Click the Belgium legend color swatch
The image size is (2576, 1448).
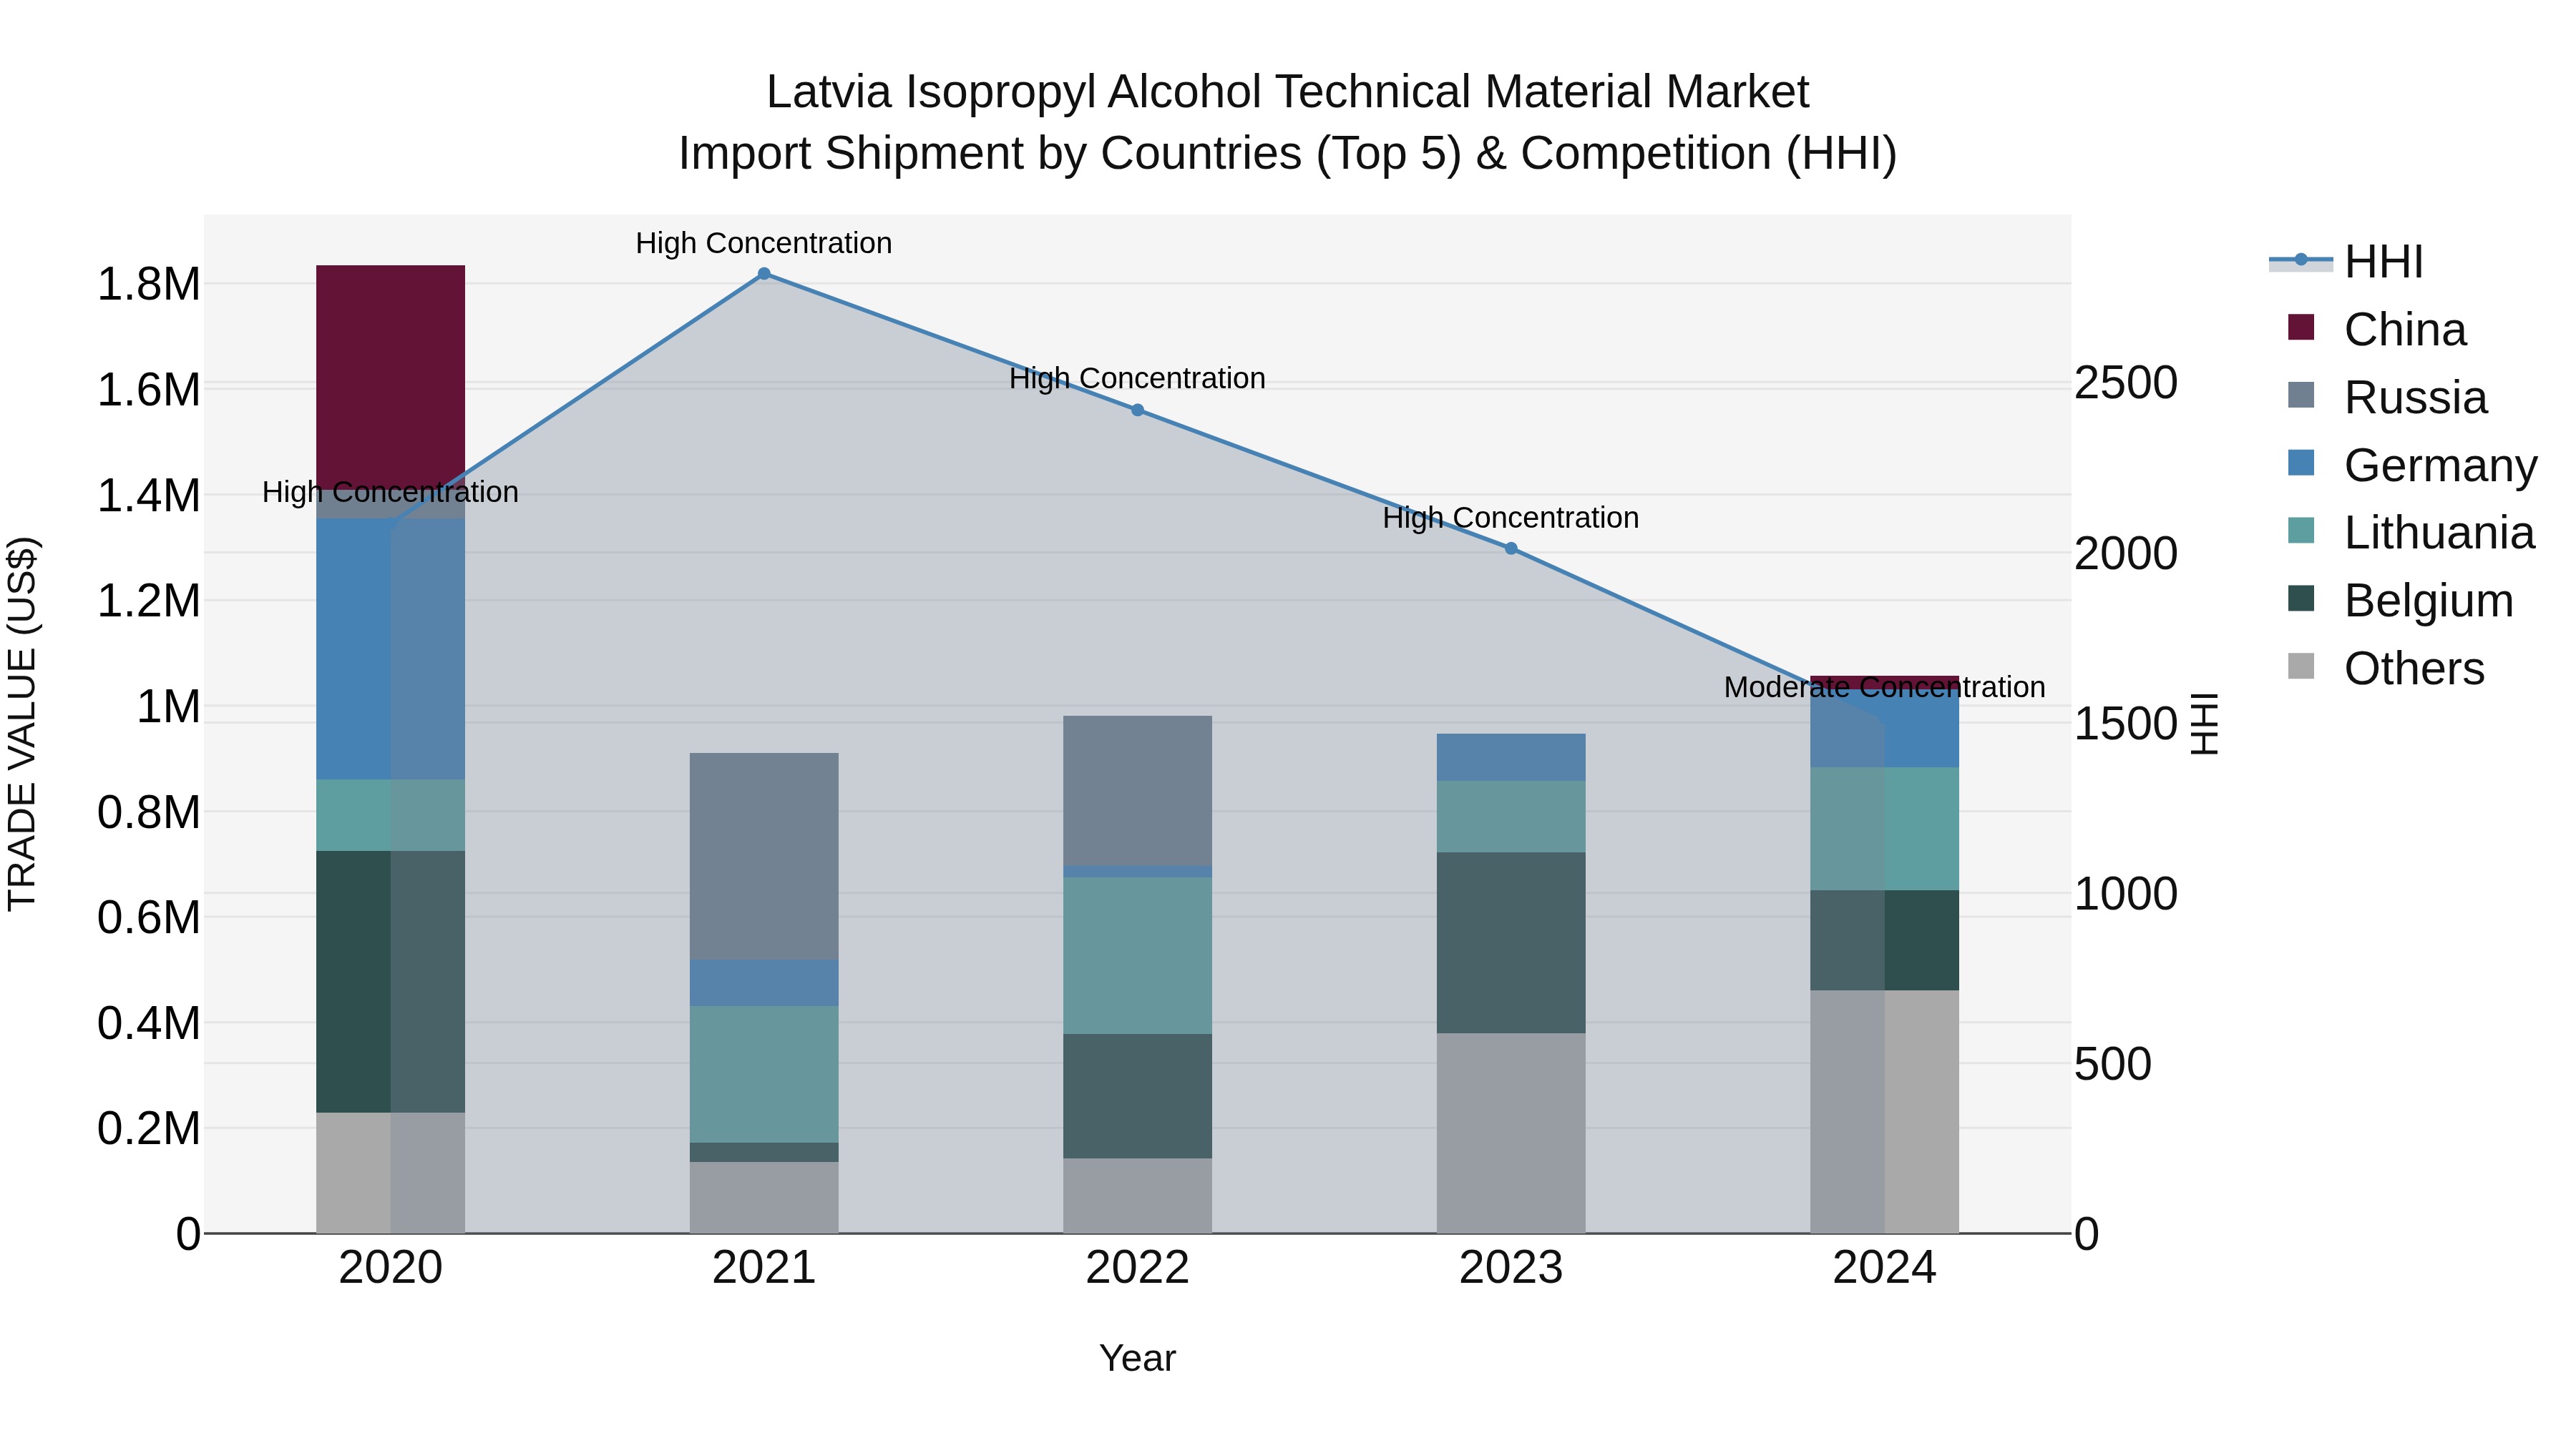2301,599
